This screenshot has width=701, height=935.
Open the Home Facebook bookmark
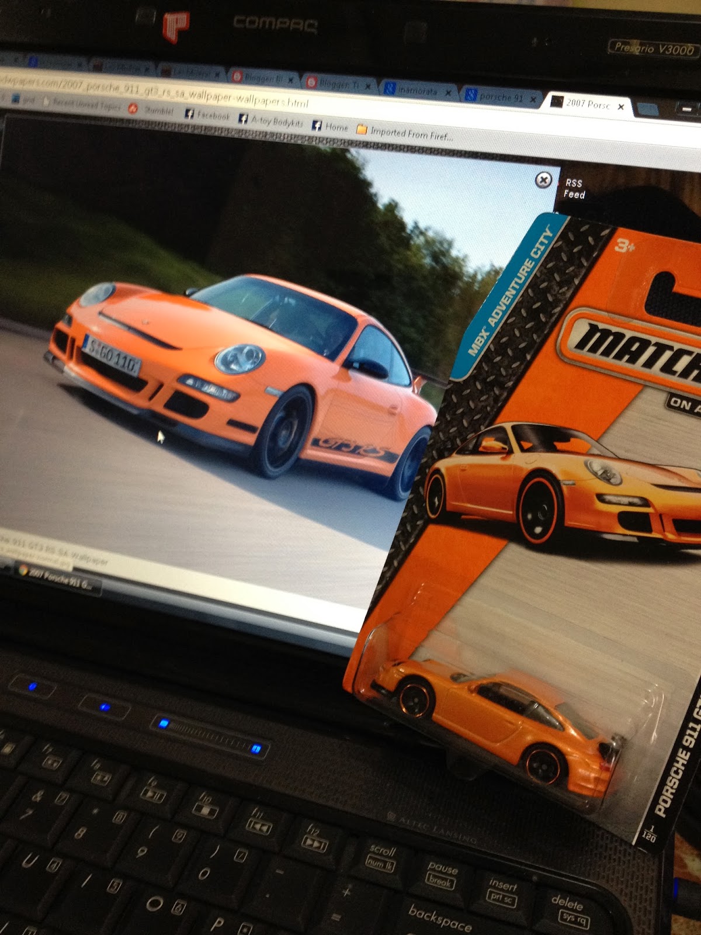pos(330,126)
